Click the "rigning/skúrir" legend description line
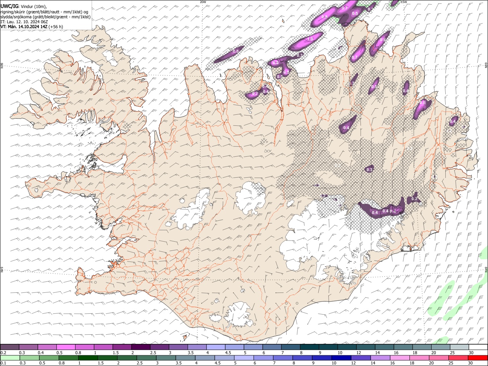This screenshot has width=488, height=366. tap(44, 12)
